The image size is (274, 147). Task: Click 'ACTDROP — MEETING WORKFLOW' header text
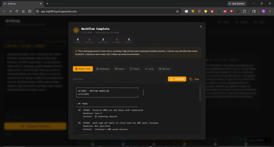click(93, 91)
